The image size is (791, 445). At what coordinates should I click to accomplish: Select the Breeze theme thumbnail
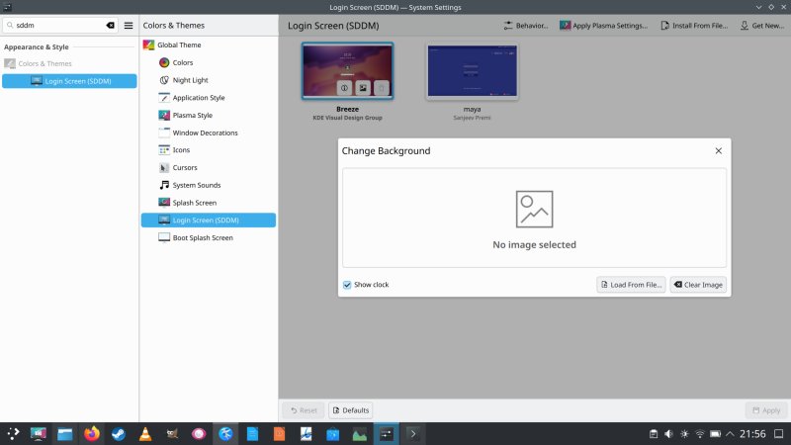click(348, 70)
